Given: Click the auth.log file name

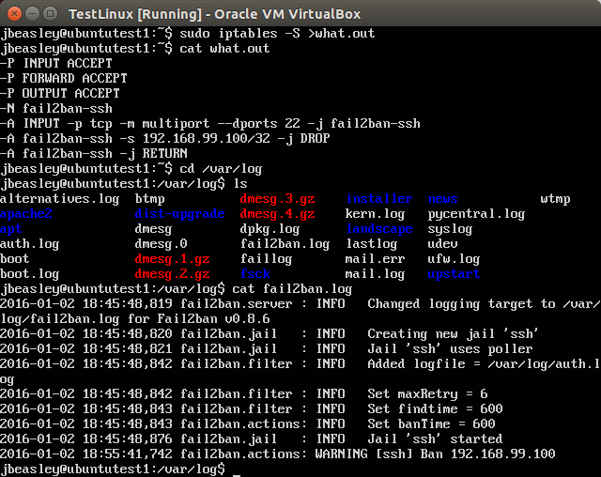Looking at the screenshot, I should pyautogui.click(x=30, y=244).
